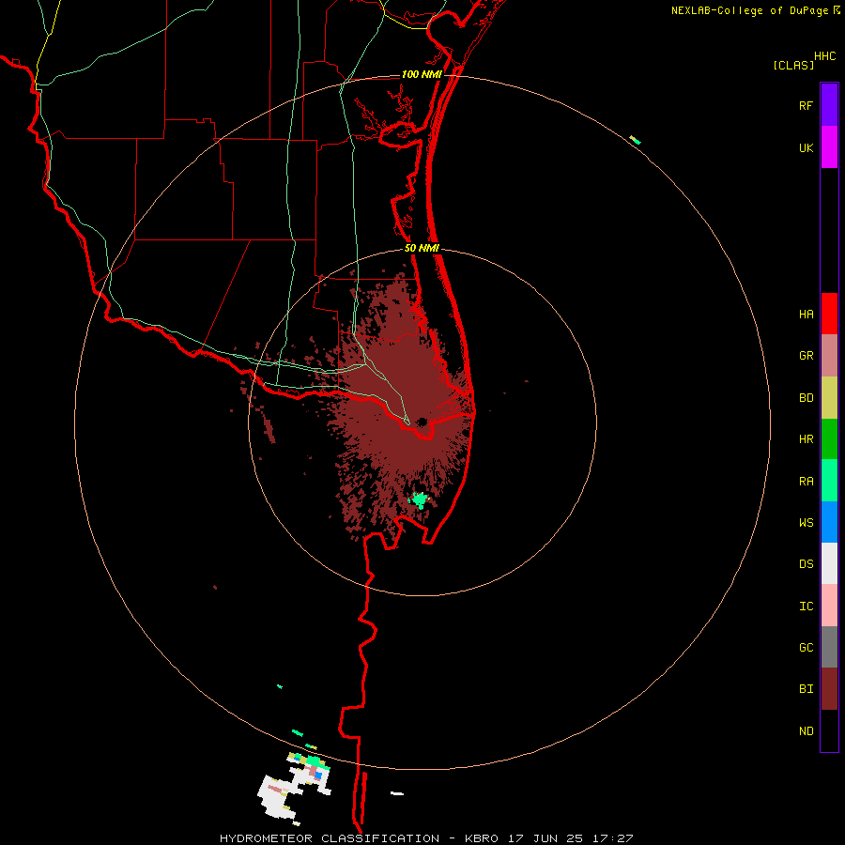Select the BD yellow legend swatch

(x=829, y=397)
